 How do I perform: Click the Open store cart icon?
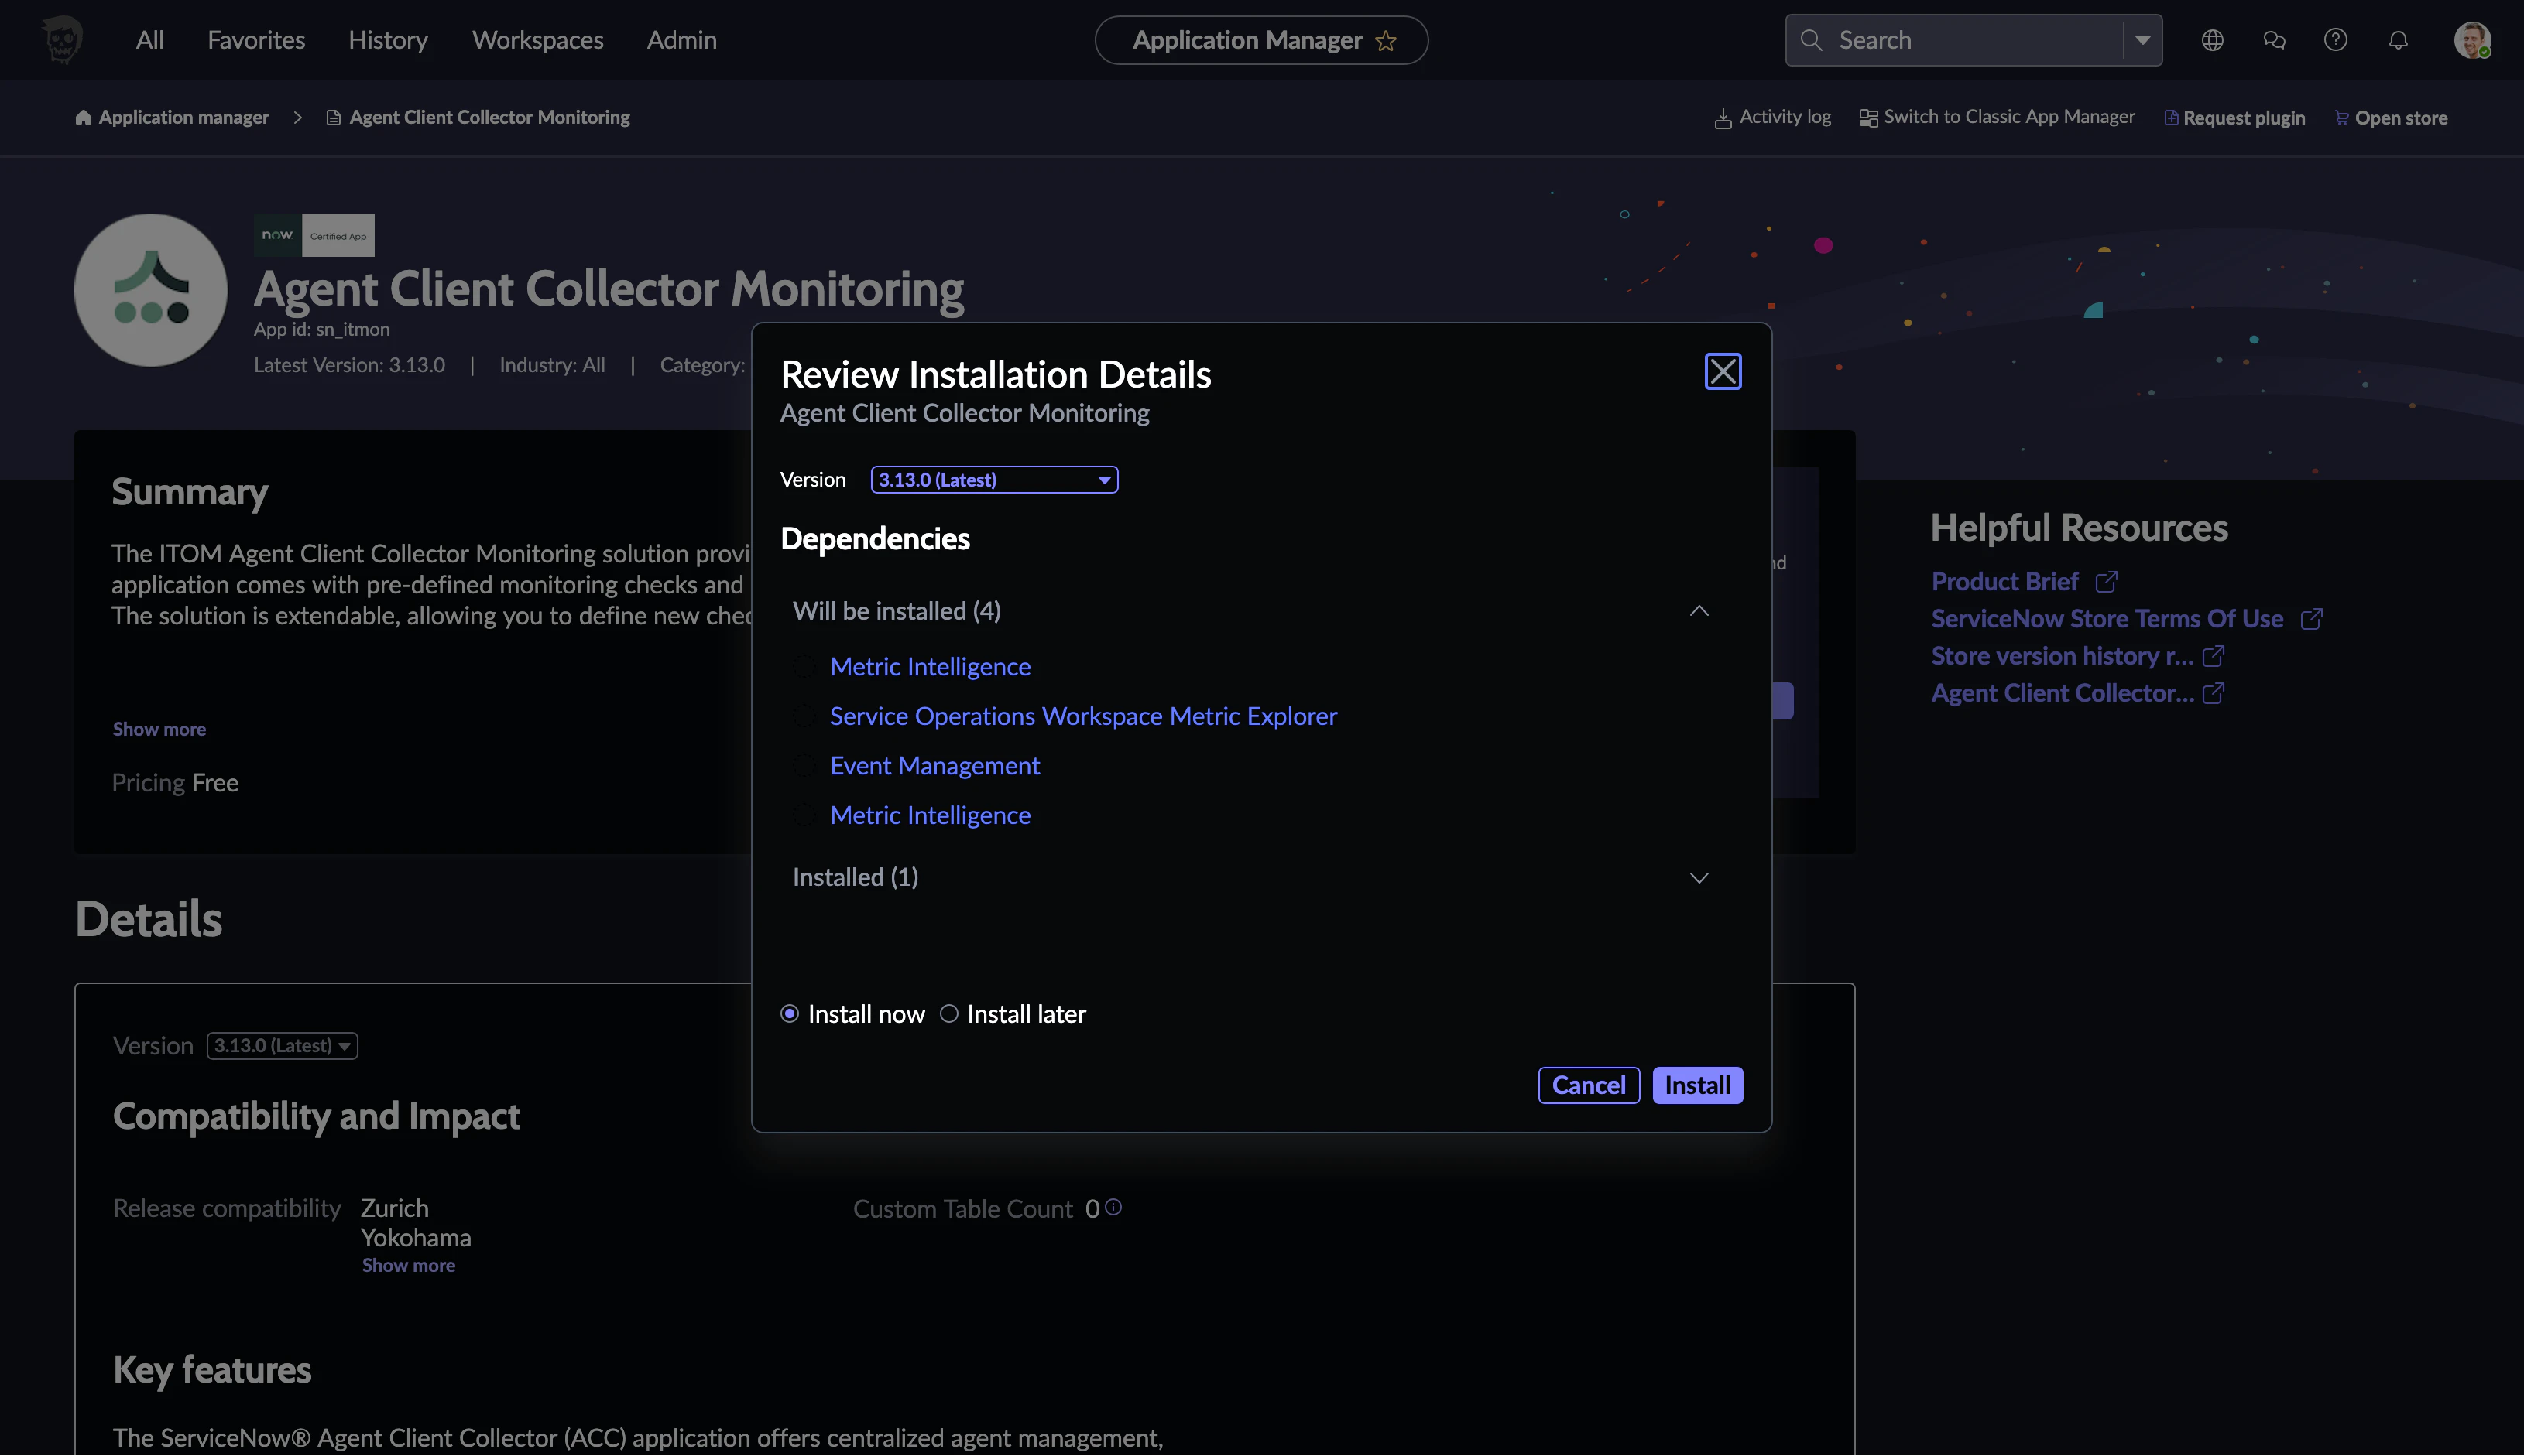tap(2342, 118)
